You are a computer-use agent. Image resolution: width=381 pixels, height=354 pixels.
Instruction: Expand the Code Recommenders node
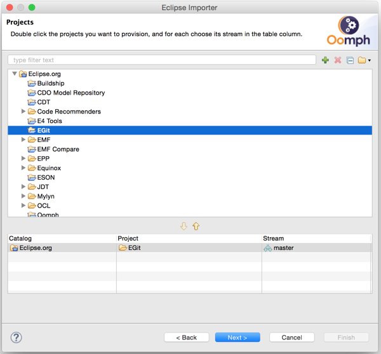coord(23,112)
